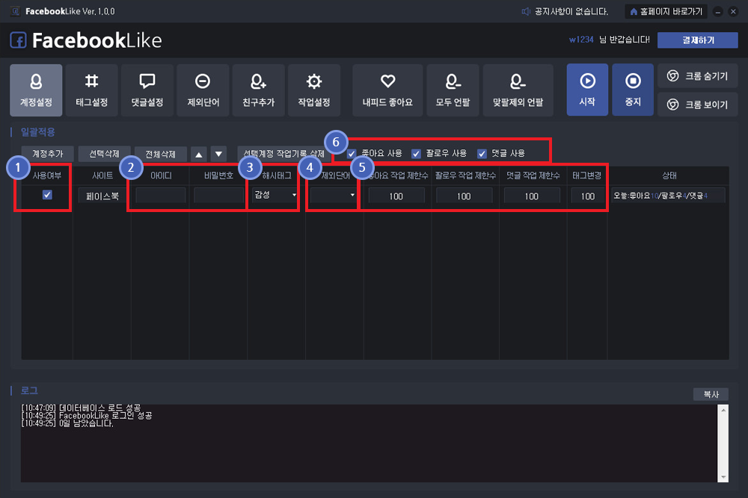Screen dimensions: 748x498
Task: Click the 계정추가 button
Action: pyautogui.click(x=47, y=154)
